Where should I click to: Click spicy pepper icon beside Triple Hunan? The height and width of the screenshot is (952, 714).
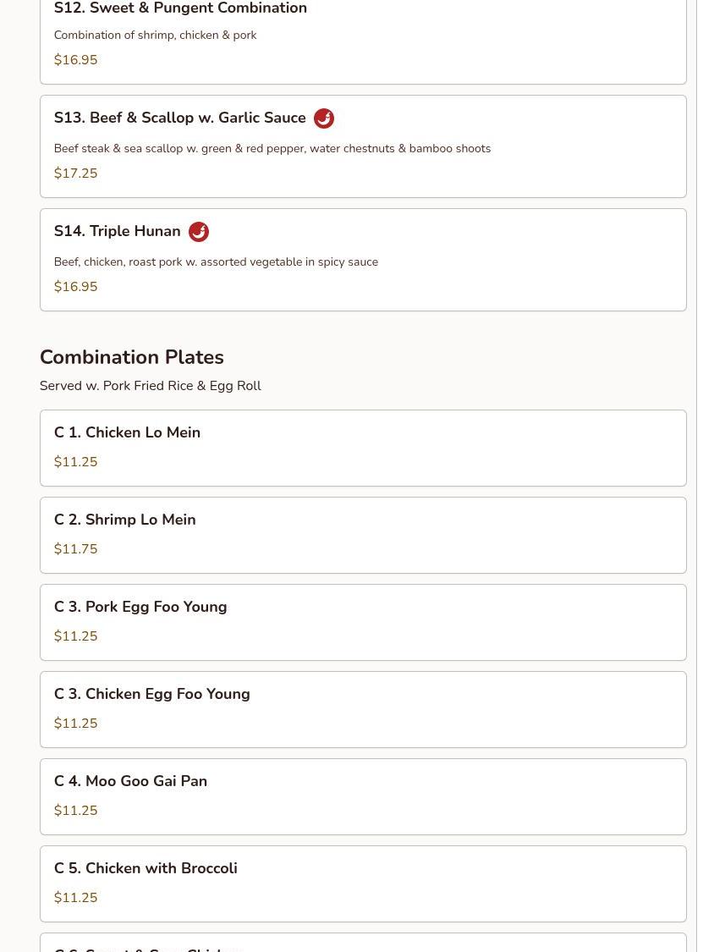click(198, 232)
